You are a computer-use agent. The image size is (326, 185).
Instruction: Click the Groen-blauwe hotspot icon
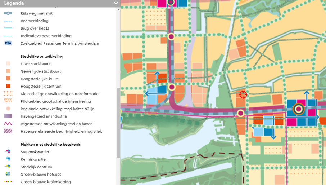(x=8, y=174)
